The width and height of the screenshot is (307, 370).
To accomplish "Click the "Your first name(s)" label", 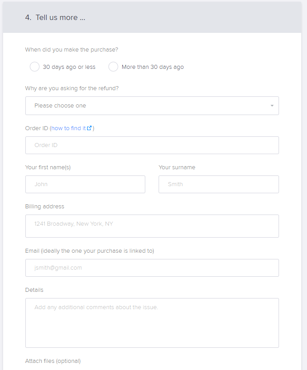I will [48, 167].
